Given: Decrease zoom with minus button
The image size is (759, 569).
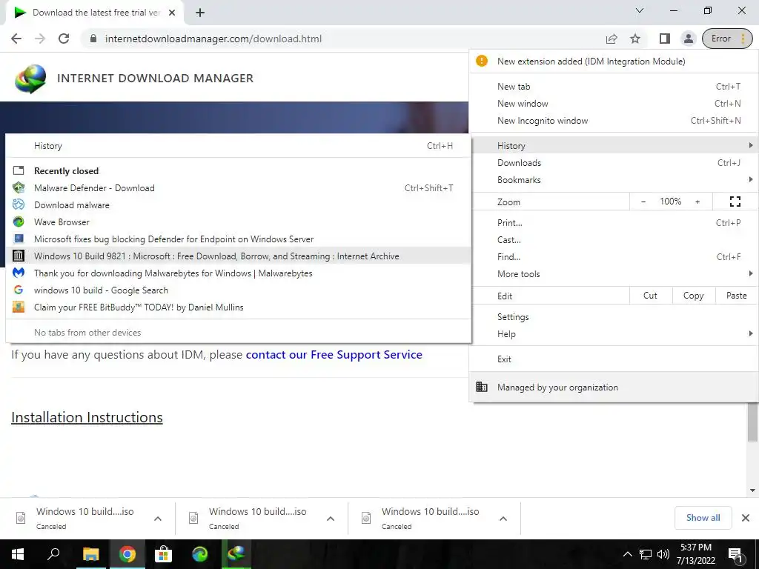Looking at the screenshot, I should pyautogui.click(x=643, y=202).
